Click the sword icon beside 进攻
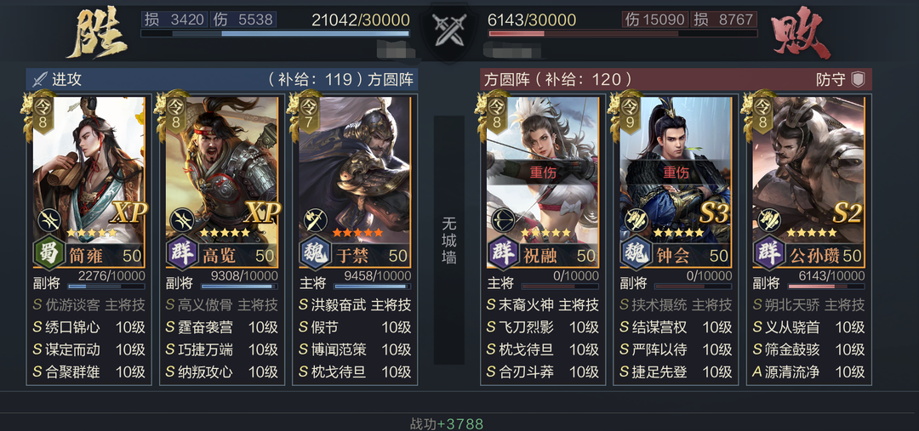Viewport: 919px width, 431px height. 40,79
